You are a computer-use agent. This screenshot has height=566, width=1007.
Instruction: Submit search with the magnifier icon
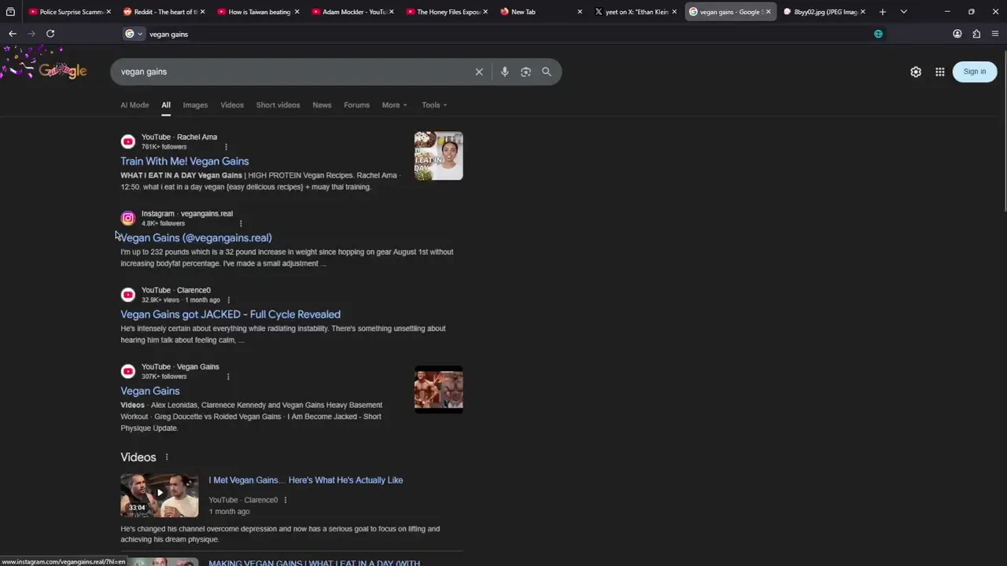point(547,72)
